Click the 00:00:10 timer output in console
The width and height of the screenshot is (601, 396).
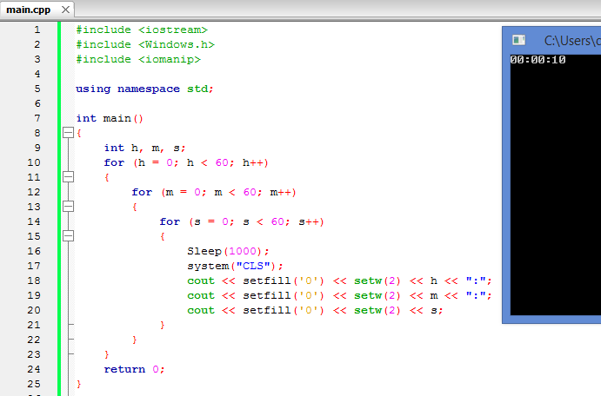538,60
